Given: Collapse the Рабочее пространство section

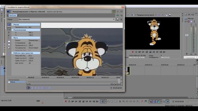Looking at the screenshot, I should (x=12, y=53).
